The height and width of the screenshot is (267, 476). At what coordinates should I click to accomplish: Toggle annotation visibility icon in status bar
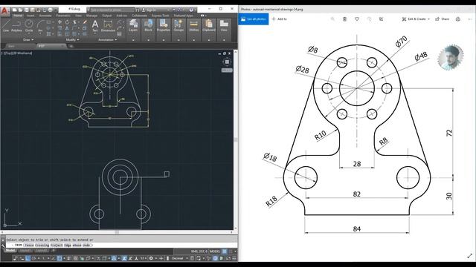[x=124, y=258]
